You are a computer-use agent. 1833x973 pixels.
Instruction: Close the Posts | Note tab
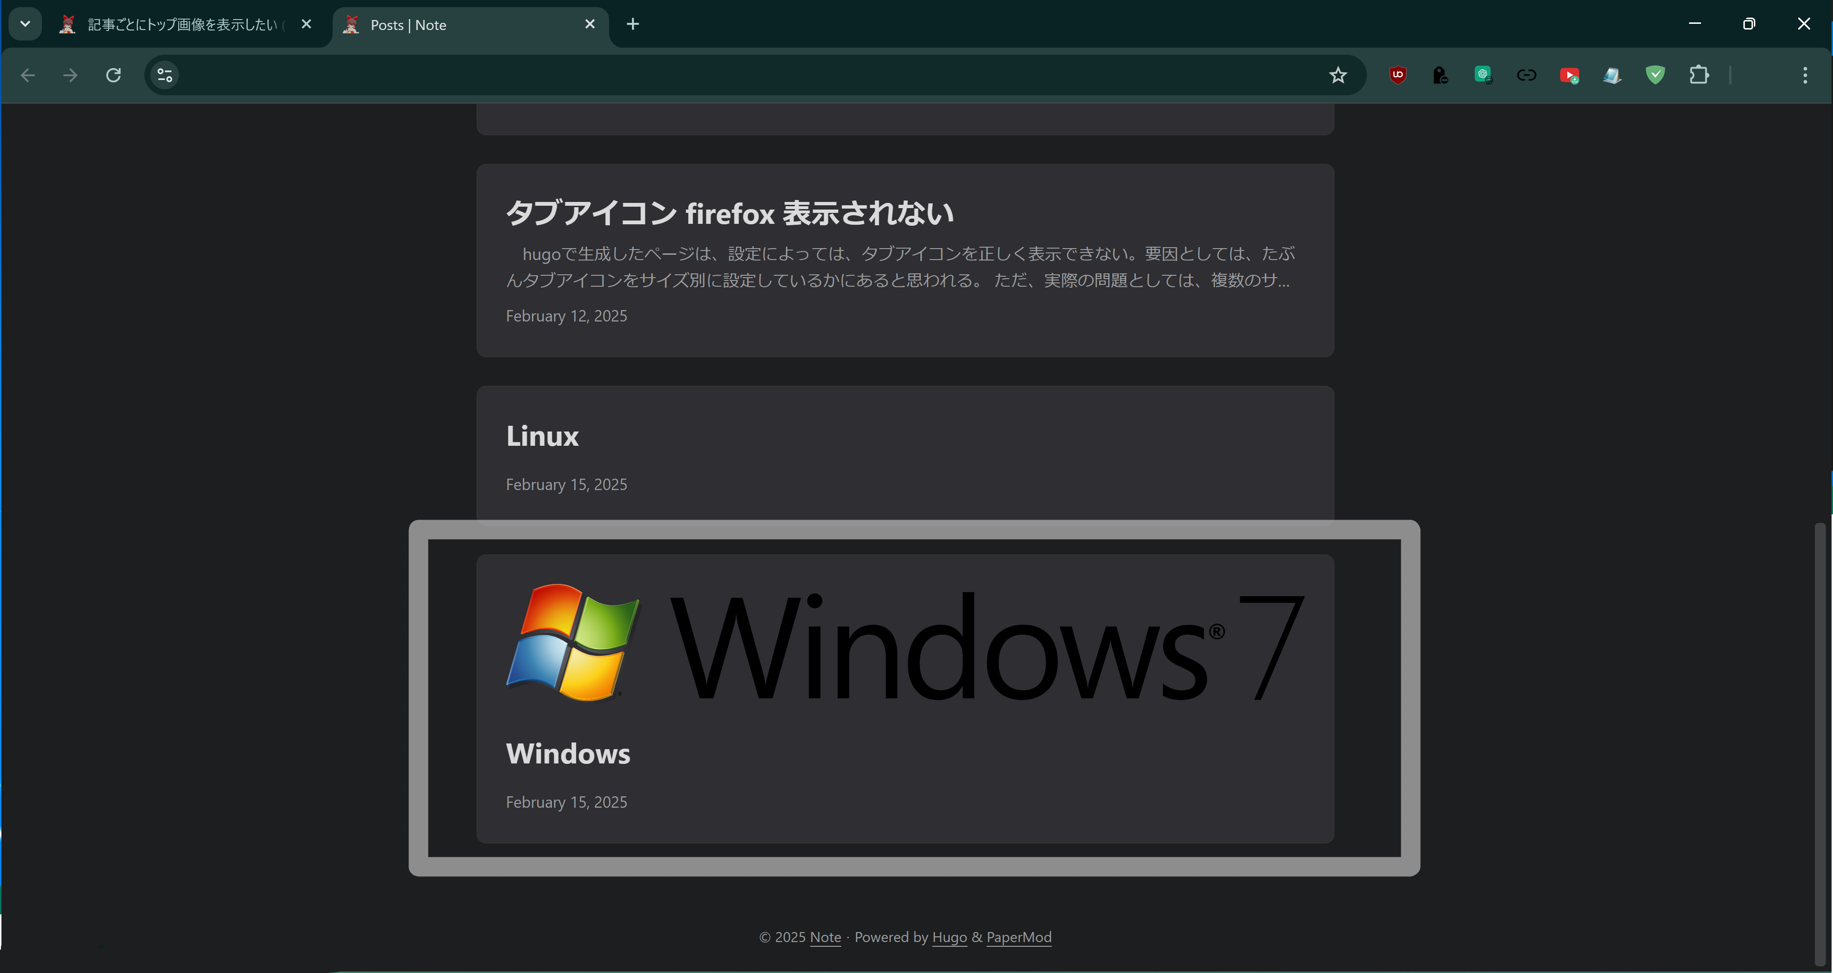tap(590, 24)
